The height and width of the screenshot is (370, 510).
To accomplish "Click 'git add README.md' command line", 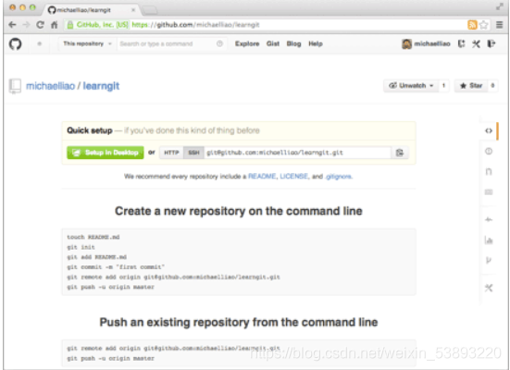I will click(x=97, y=257).
